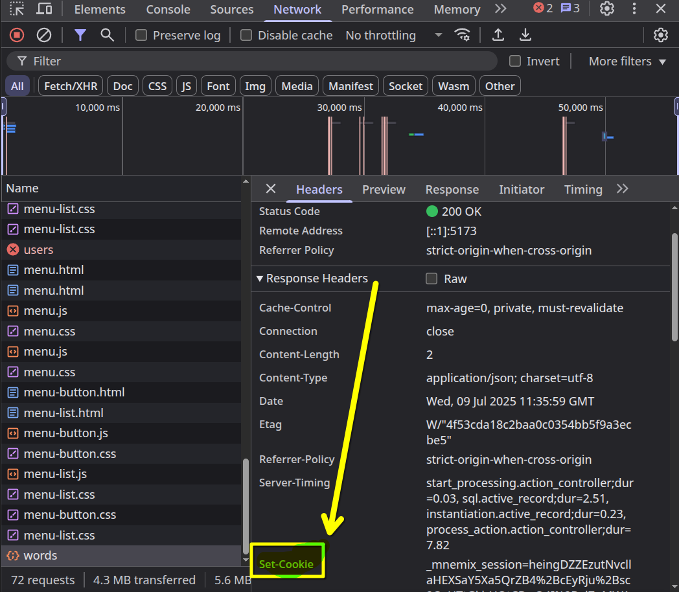The width and height of the screenshot is (679, 592).
Task: Stop recording the network log
Action: pos(16,35)
